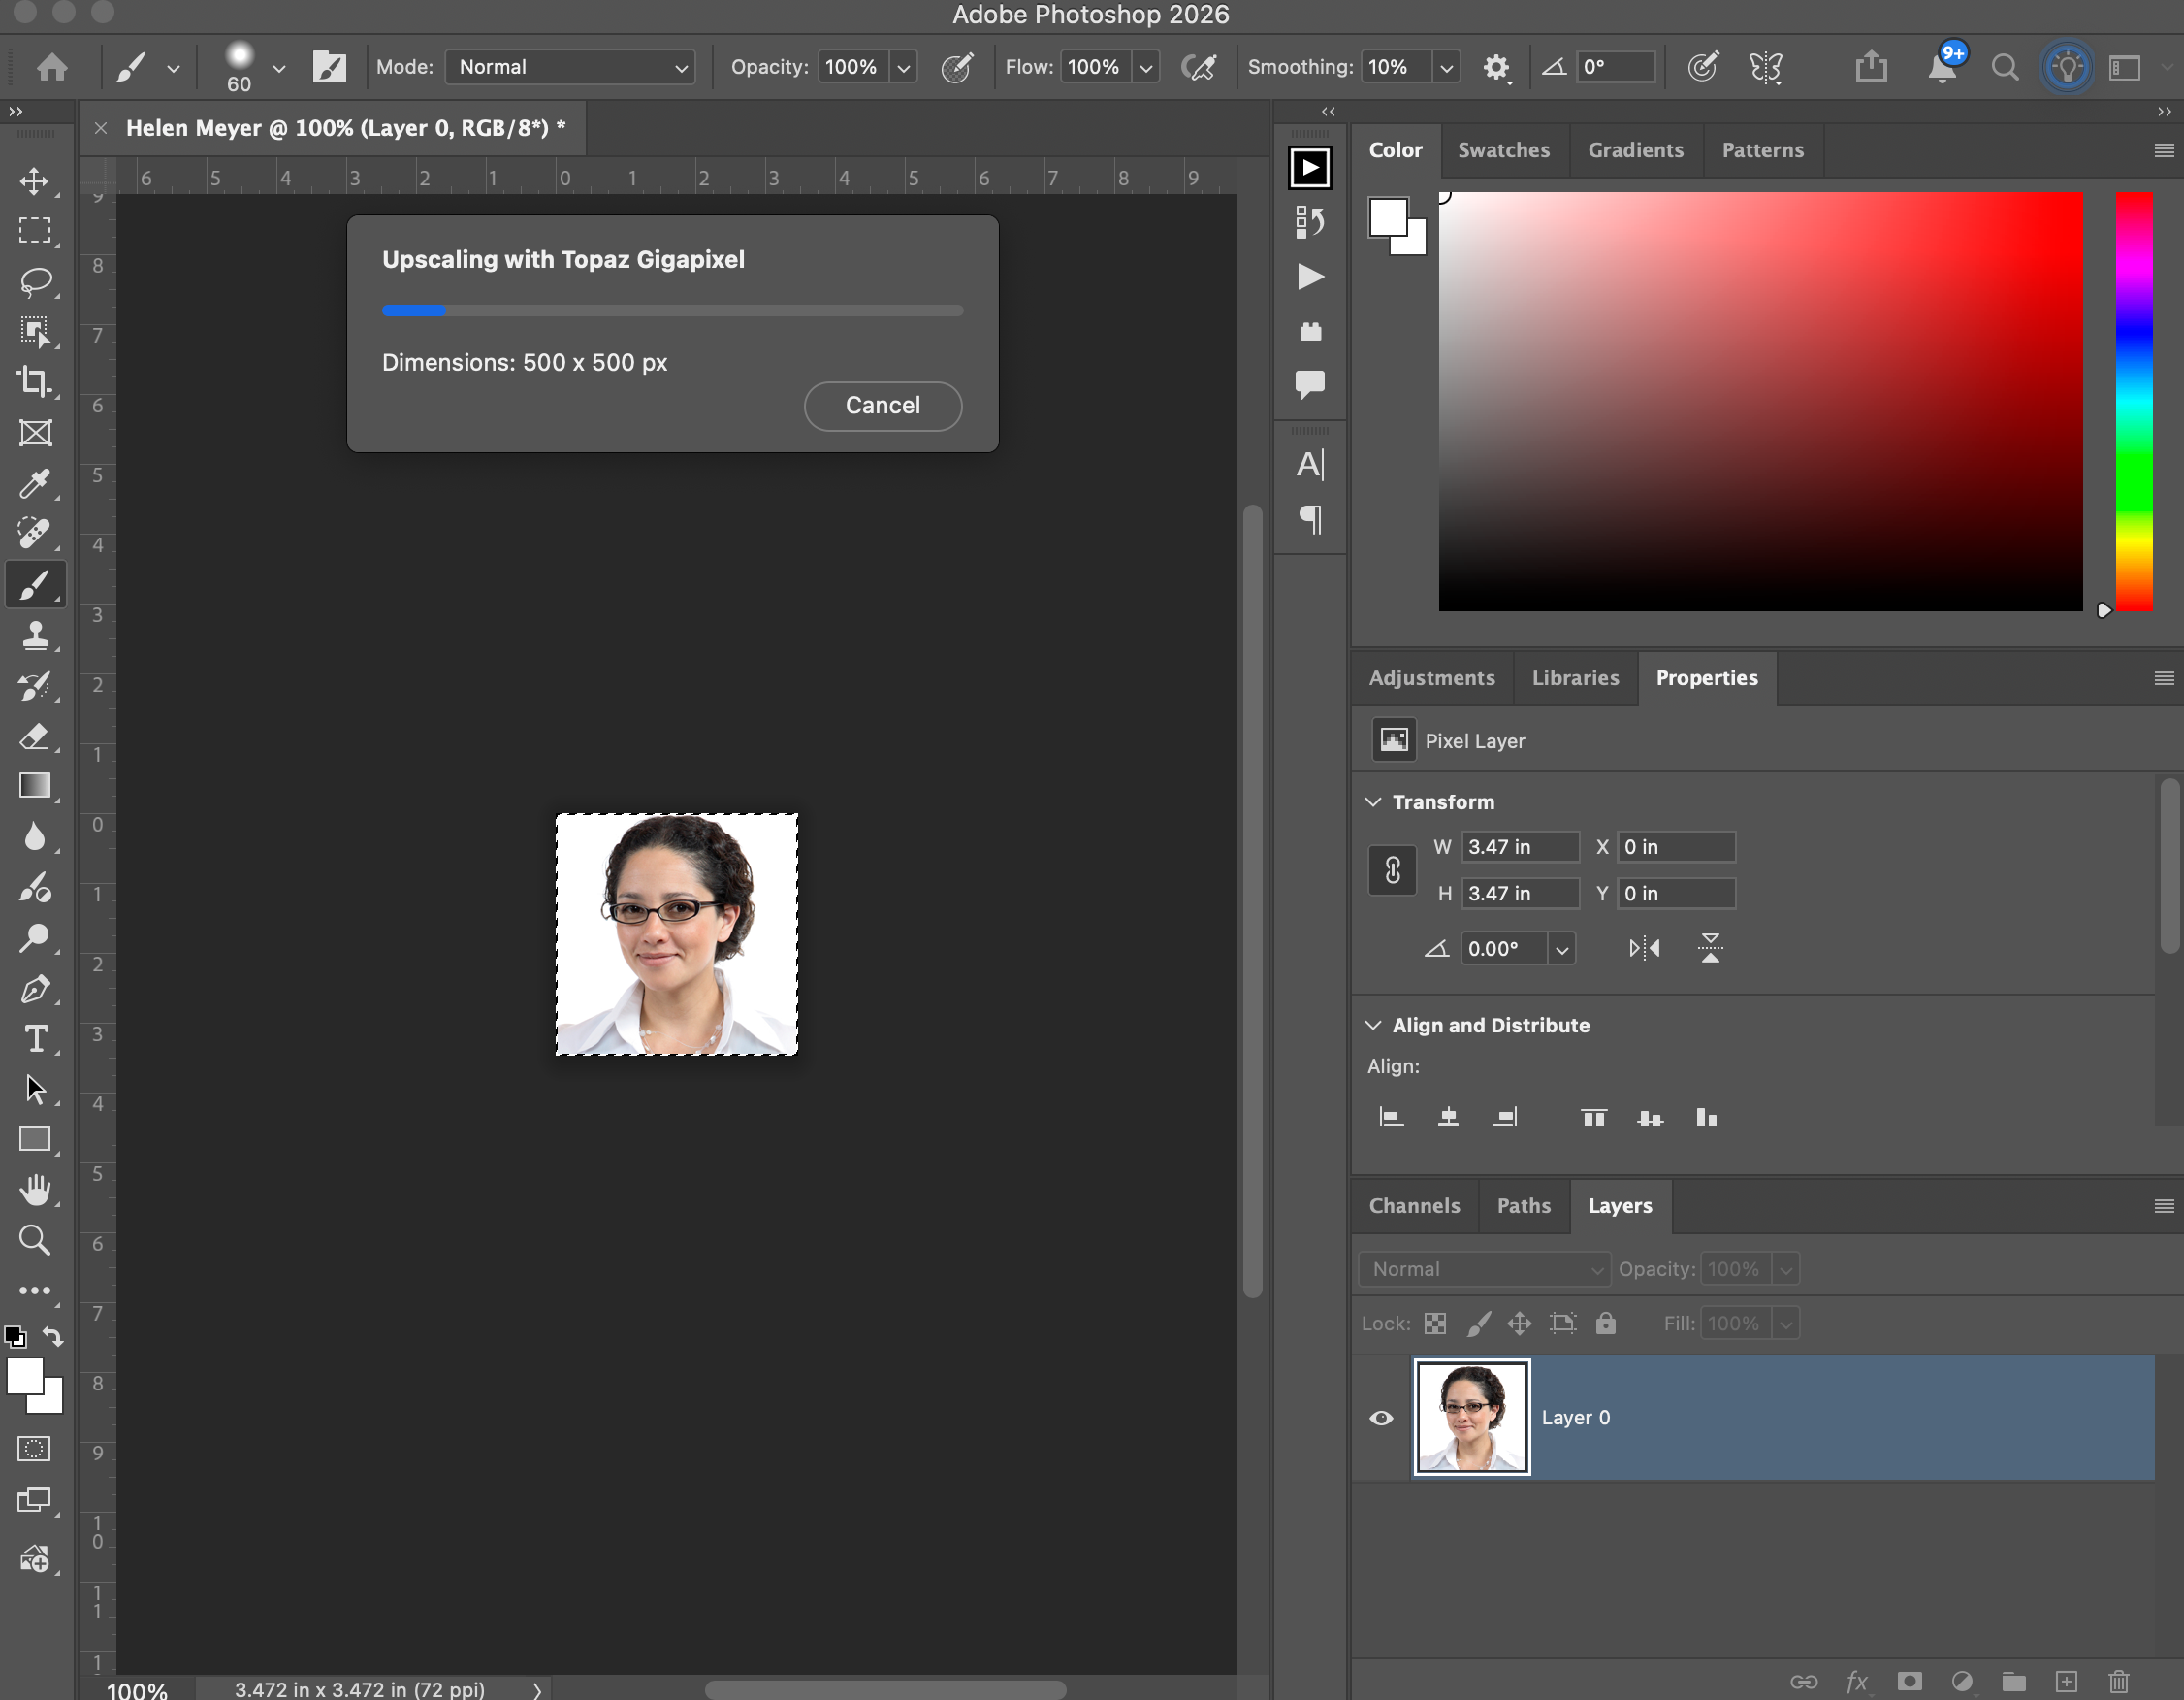Open the blending Mode dropdown

[x=569, y=67]
